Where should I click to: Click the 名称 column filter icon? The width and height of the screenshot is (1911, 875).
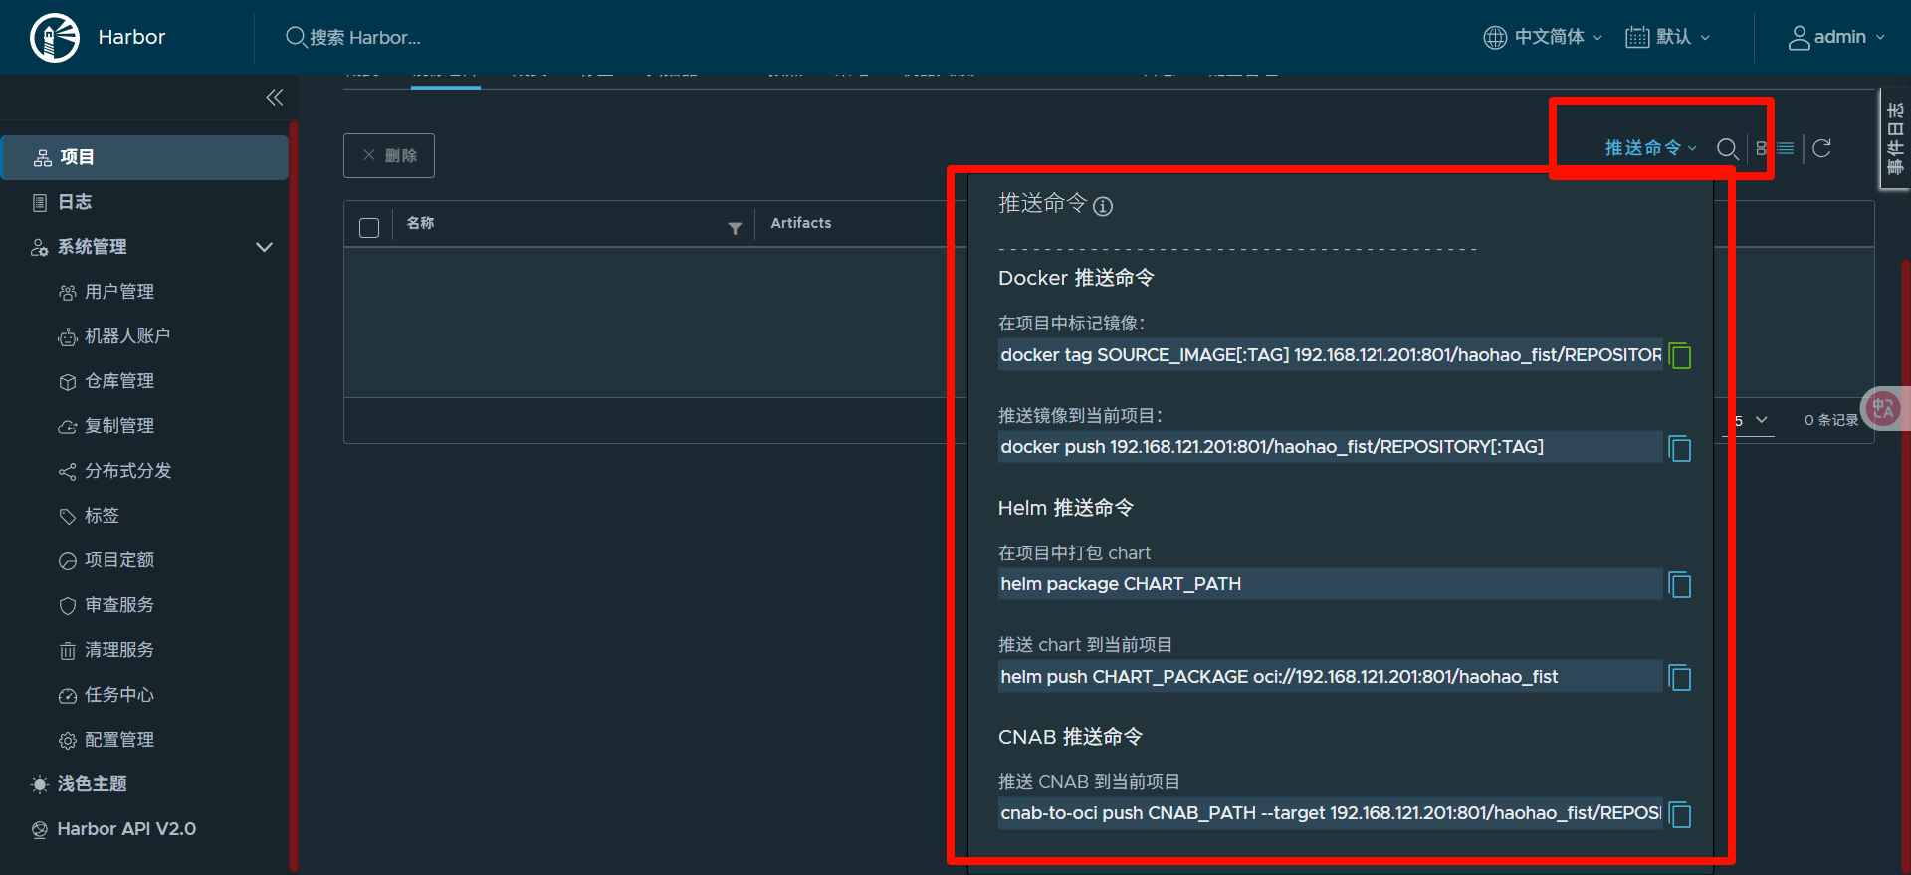point(735,228)
